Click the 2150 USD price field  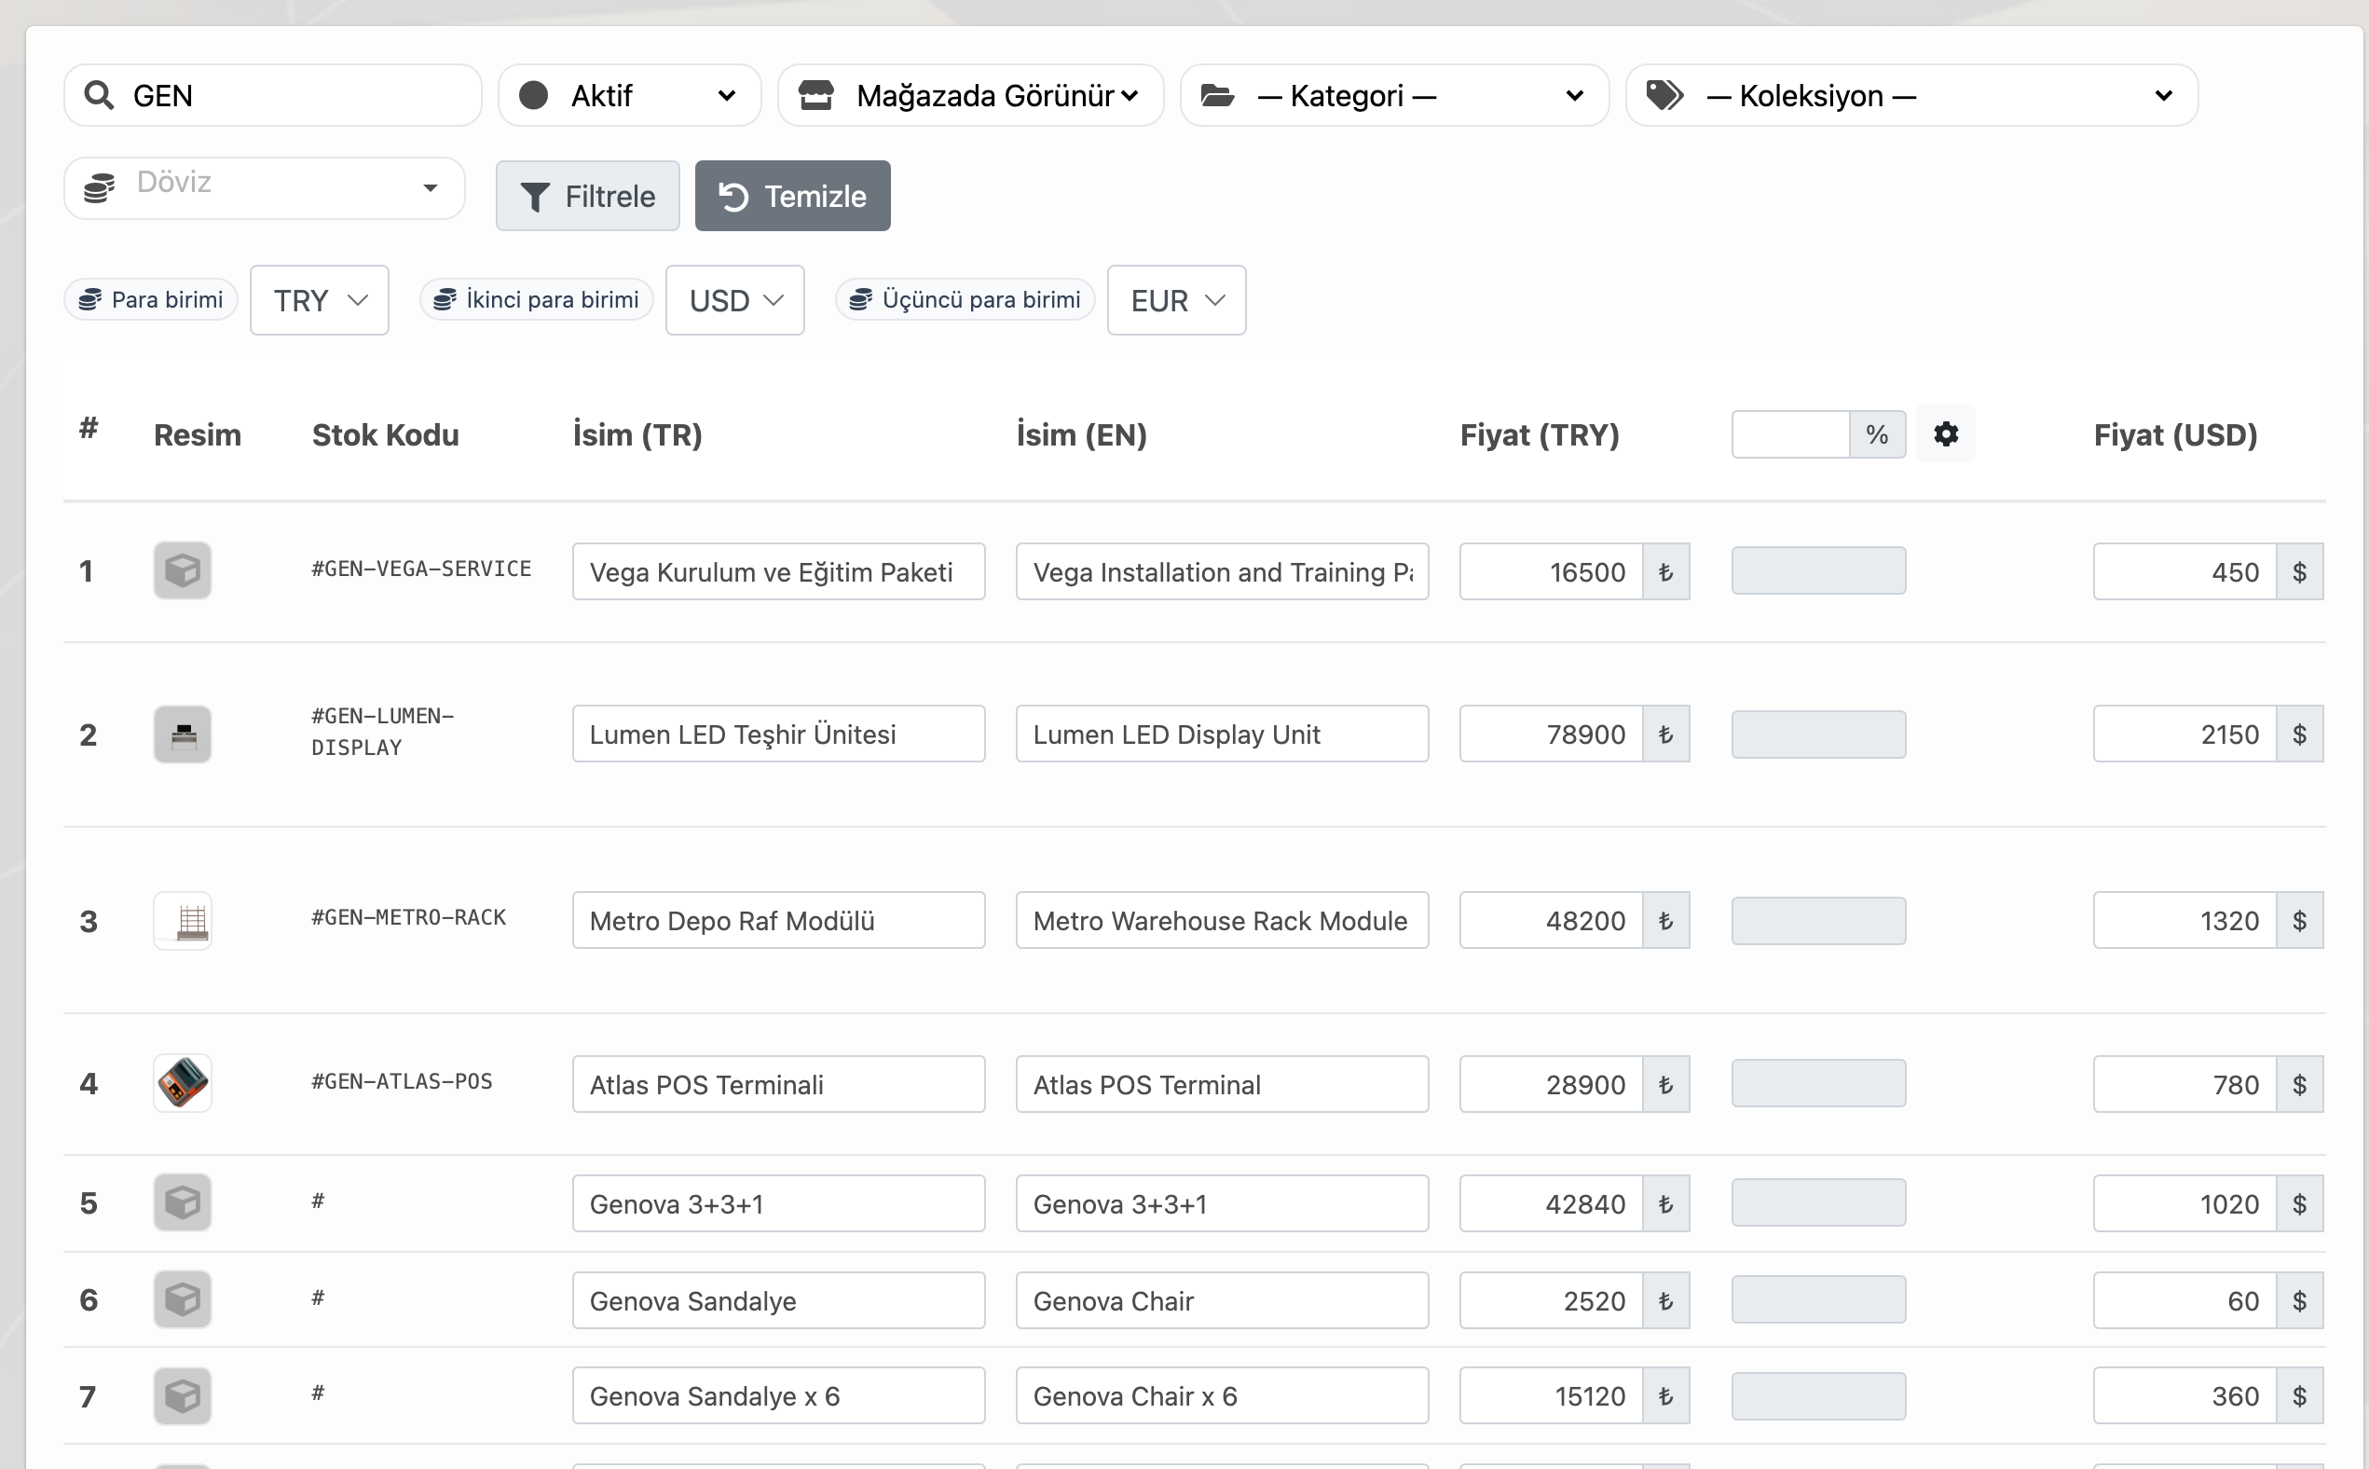[x=2184, y=734]
